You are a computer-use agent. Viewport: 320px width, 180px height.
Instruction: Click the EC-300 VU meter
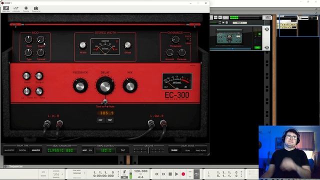click(177, 81)
